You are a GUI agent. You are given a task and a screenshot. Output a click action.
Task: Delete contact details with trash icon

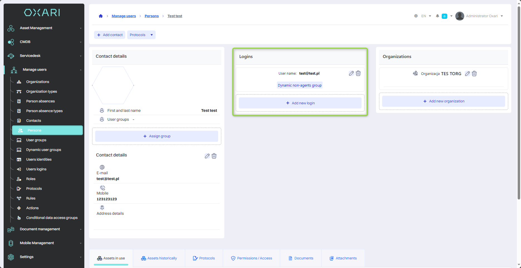[x=214, y=156]
